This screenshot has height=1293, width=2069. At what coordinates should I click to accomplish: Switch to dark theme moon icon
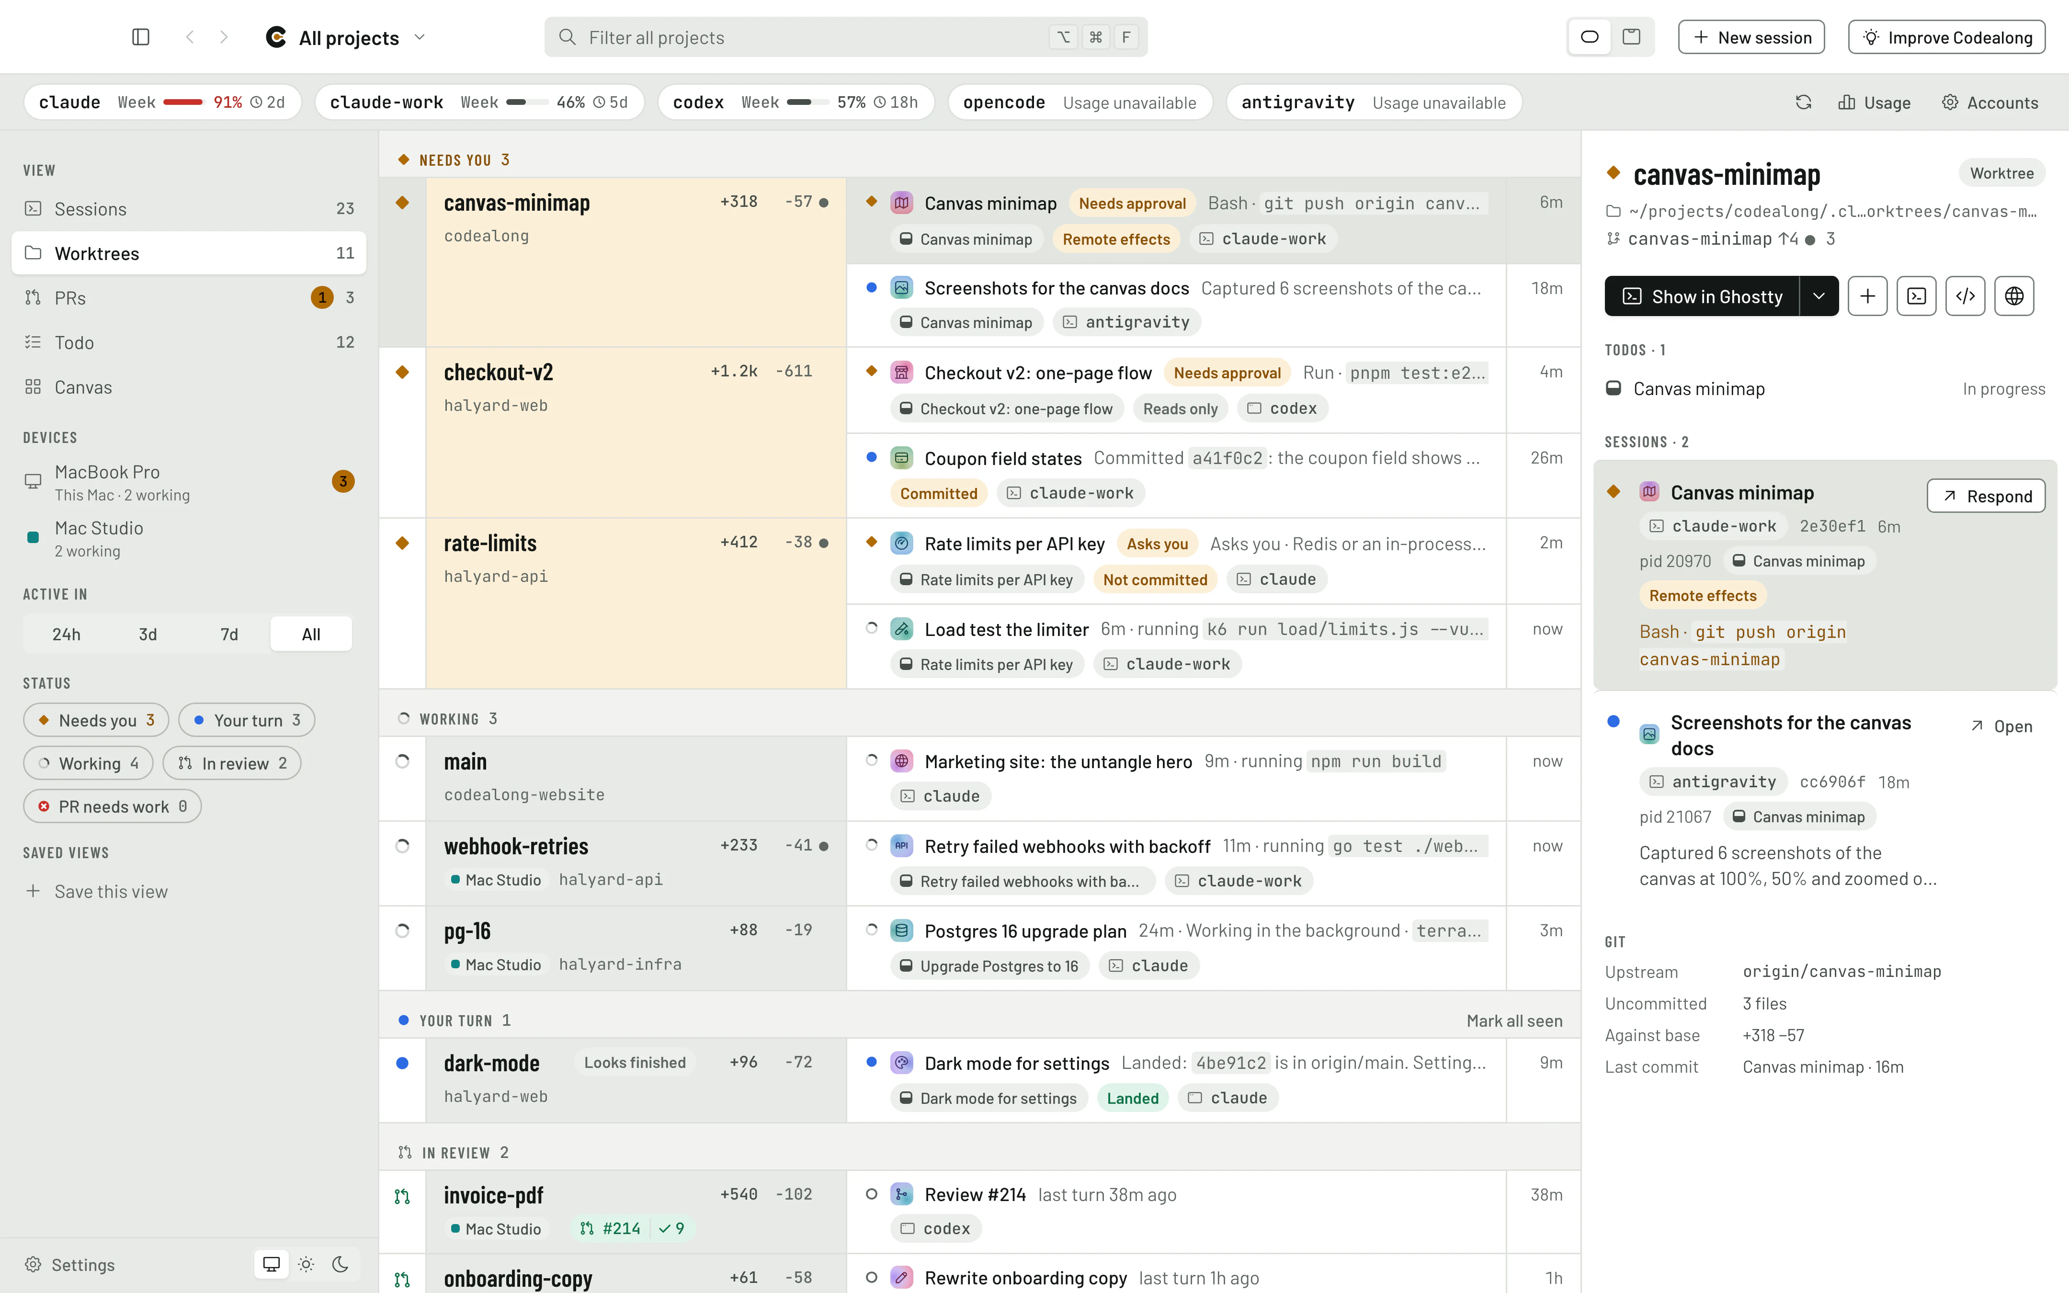click(340, 1264)
